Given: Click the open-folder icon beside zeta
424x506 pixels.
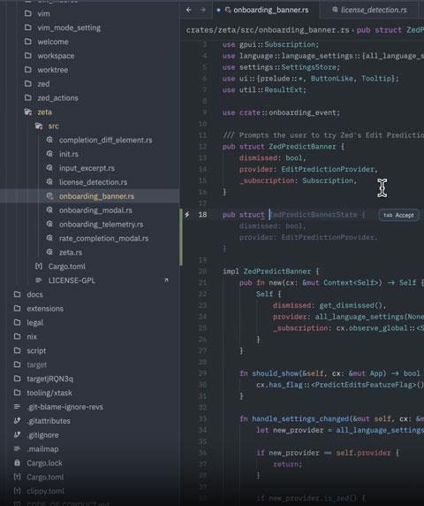Looking at the screenshot, I should 28,112.
